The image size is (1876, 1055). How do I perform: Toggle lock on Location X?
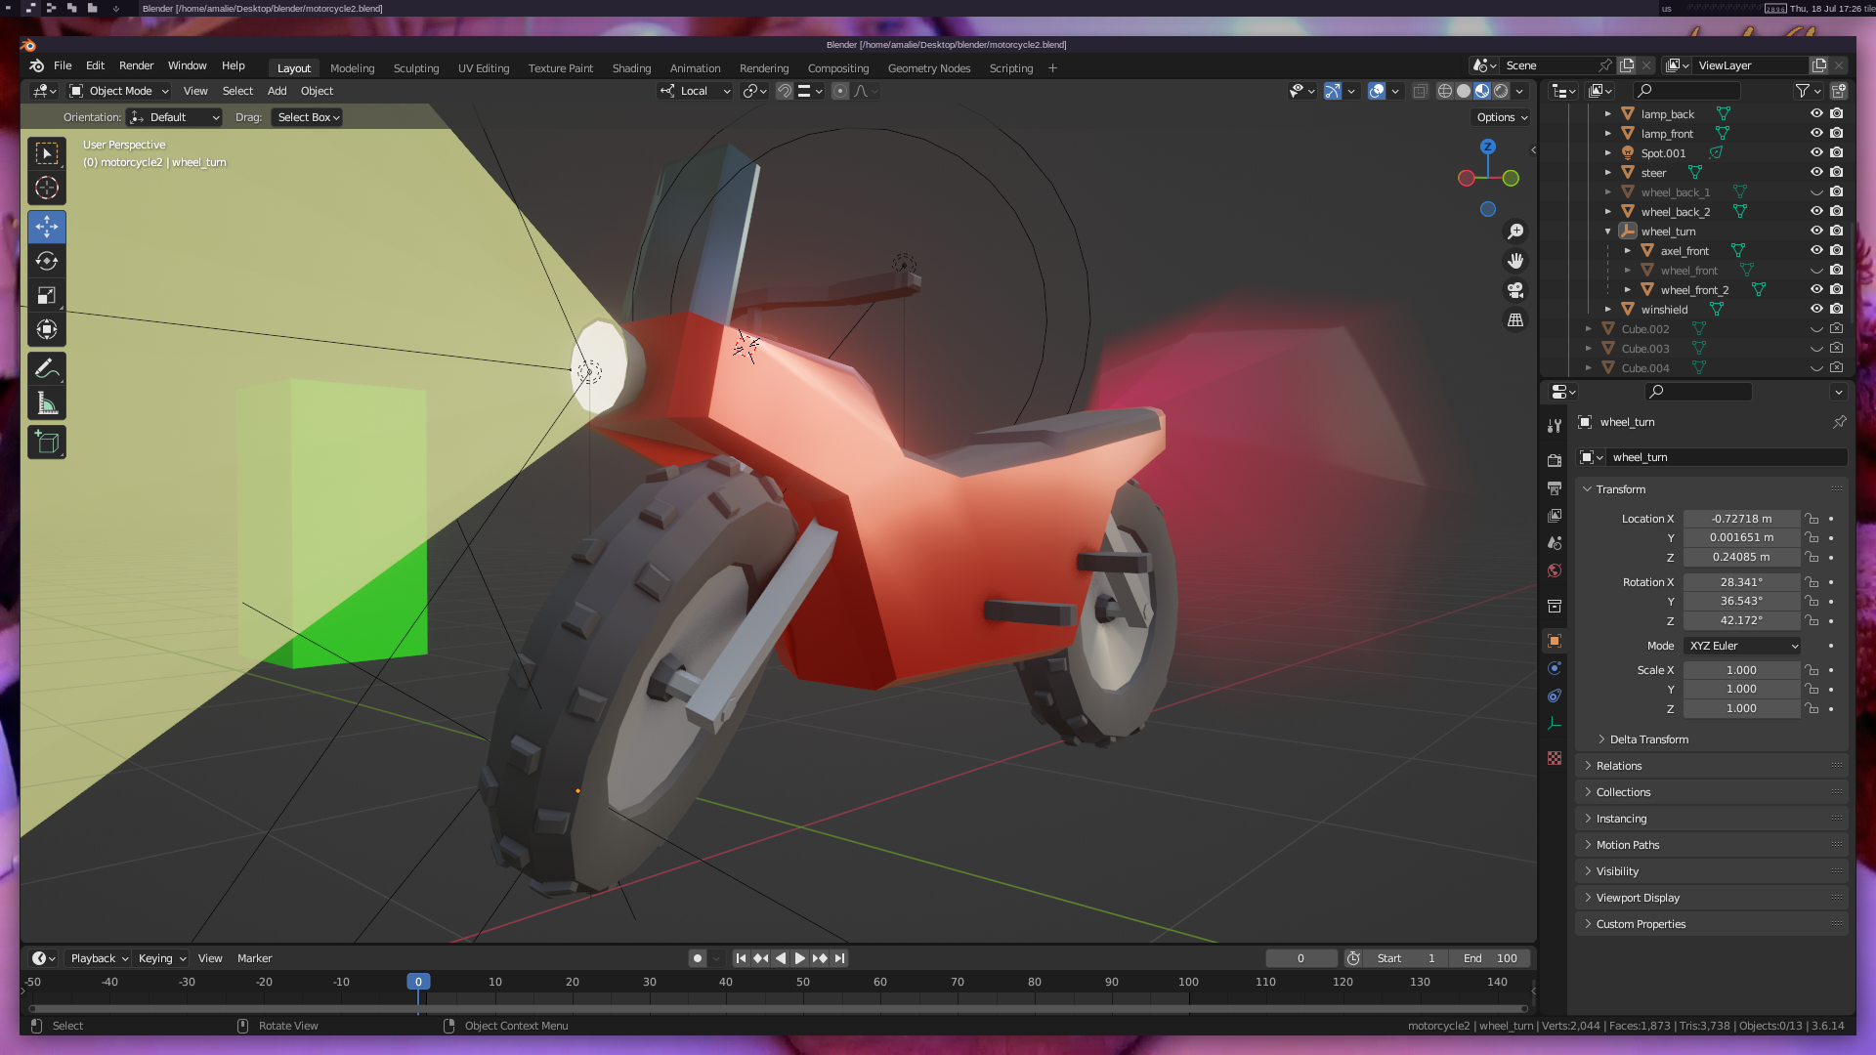(1812, 519)
